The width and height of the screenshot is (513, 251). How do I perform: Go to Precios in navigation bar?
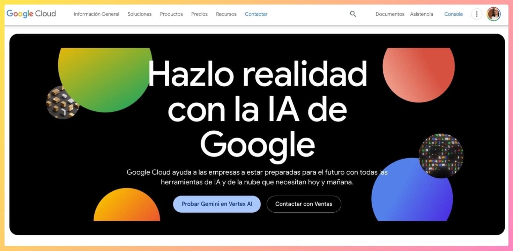point(199,14)
